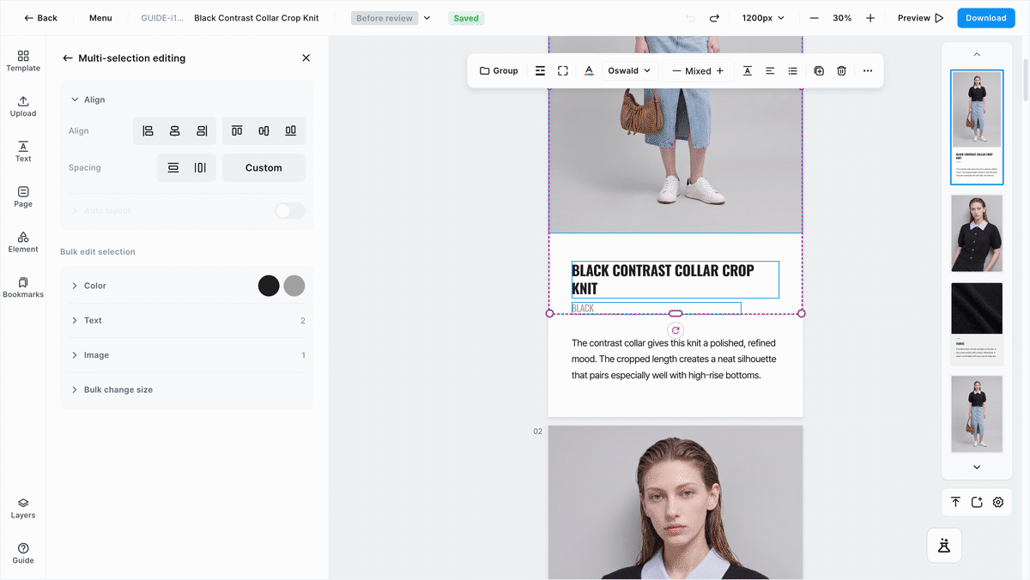Expand the Image bulk edit section
This screenshot has width=1030, height=580.
point(187,355)
